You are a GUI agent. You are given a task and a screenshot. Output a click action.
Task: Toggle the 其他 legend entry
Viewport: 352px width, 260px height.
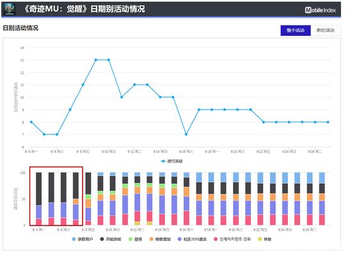265,239
